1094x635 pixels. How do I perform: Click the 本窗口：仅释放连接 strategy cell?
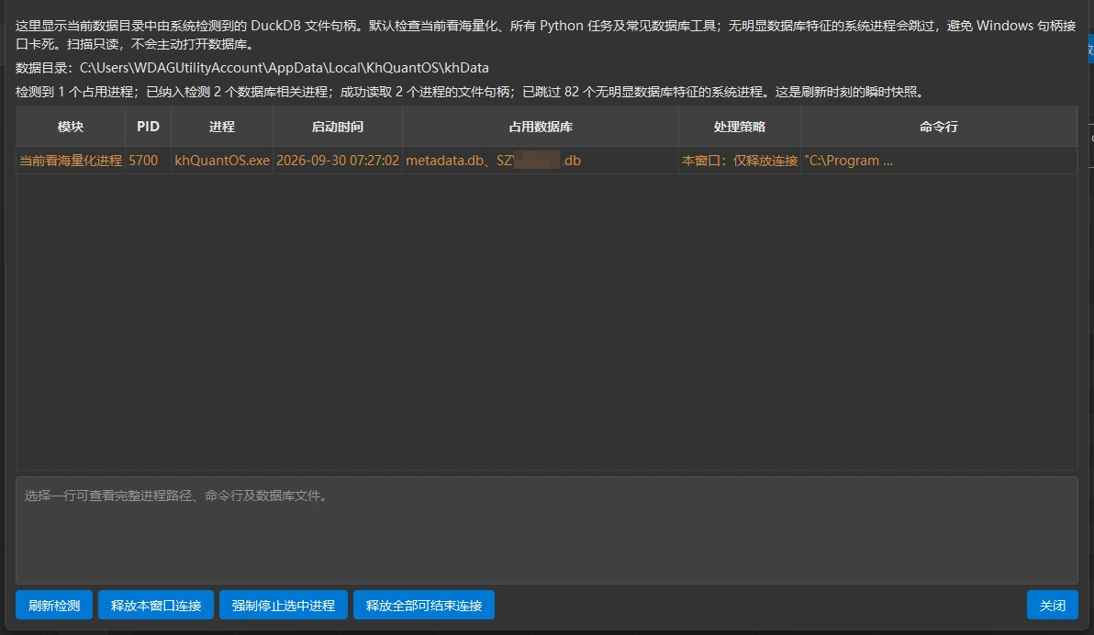point(740,161)
